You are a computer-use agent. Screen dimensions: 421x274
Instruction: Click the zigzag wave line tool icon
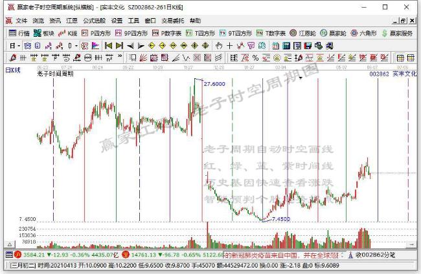[186, 58]
